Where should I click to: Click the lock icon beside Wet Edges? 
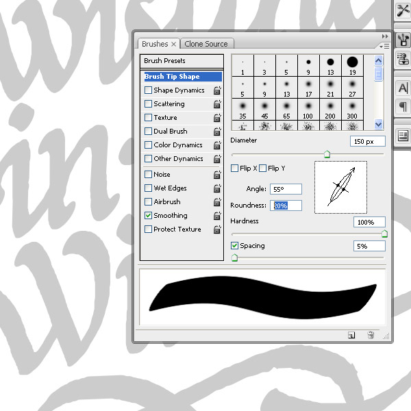click(x=217, y=188)
